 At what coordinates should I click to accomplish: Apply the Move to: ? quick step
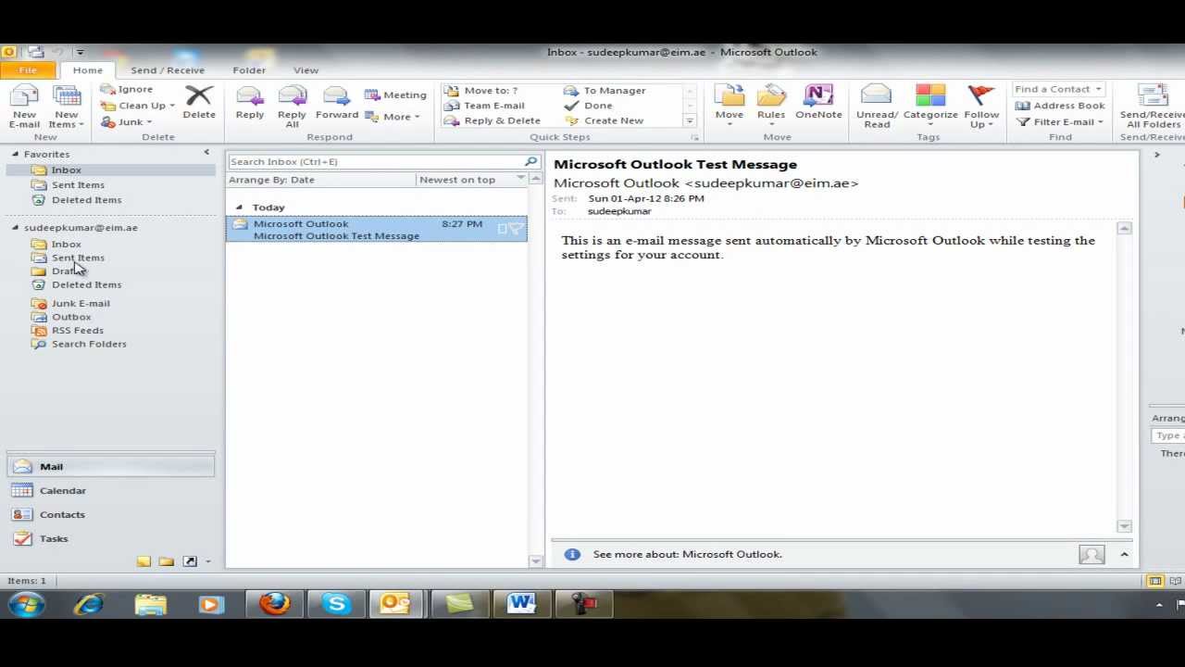point(481,91)
